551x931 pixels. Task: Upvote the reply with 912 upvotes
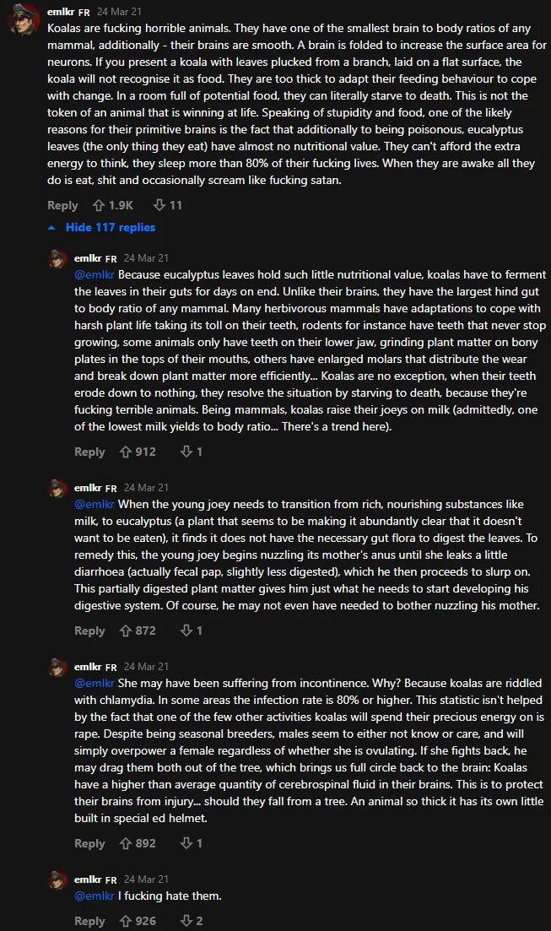126,452
